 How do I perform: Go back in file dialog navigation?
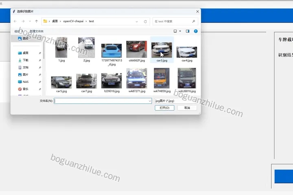(15, 21)
